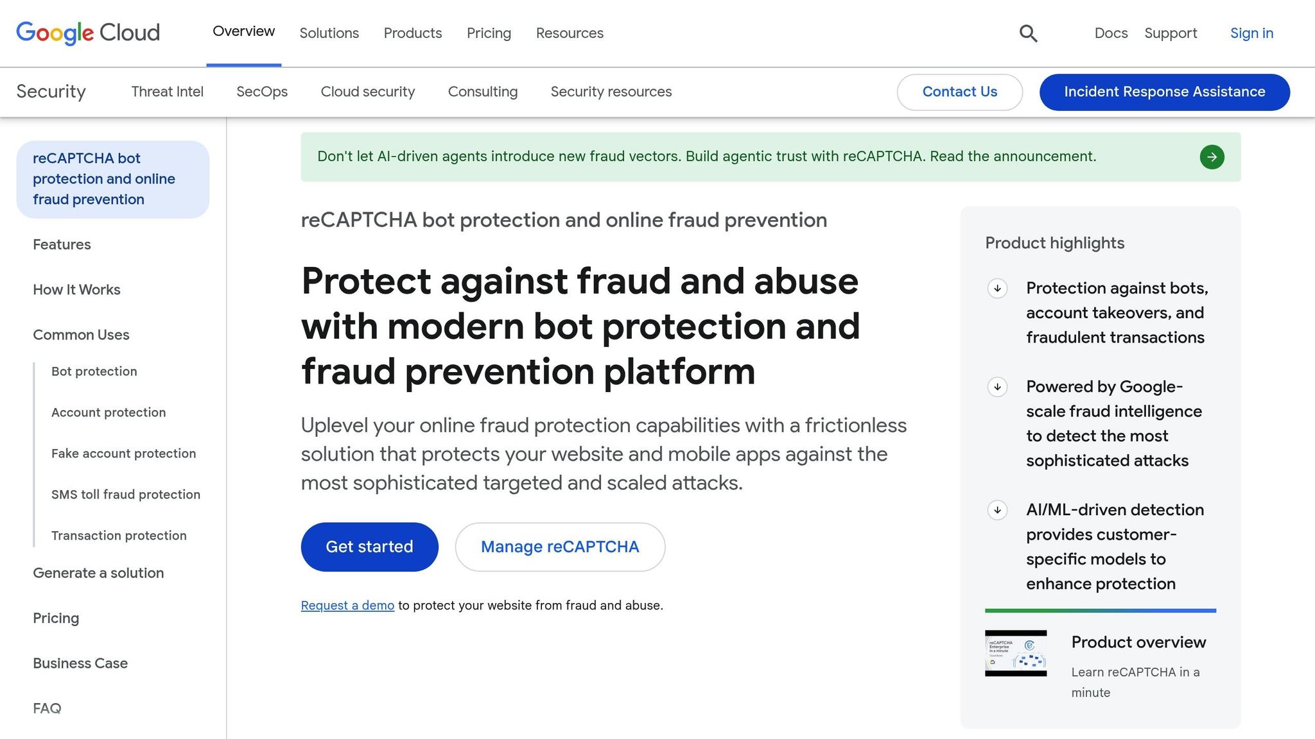This screenshot has width=1315, height=739.
Task: Click the Sign in link
Action: (1251, 33)
